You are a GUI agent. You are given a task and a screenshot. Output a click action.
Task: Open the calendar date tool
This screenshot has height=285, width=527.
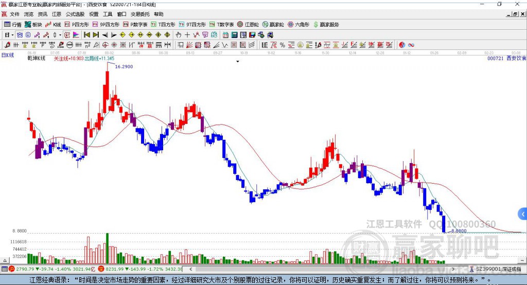pos(225,35)
